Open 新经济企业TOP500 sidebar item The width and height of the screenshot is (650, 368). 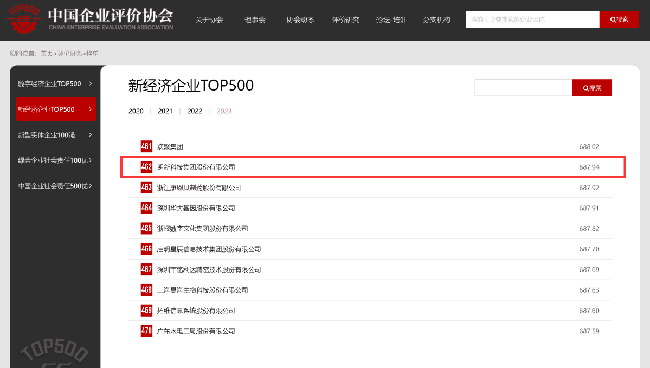pos(56,109)
